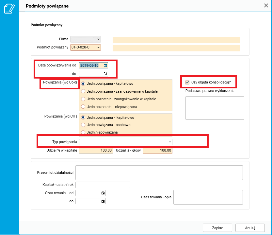
Task: Open calendar for Data obowiązywania do
Action: (x=105, y=74)
